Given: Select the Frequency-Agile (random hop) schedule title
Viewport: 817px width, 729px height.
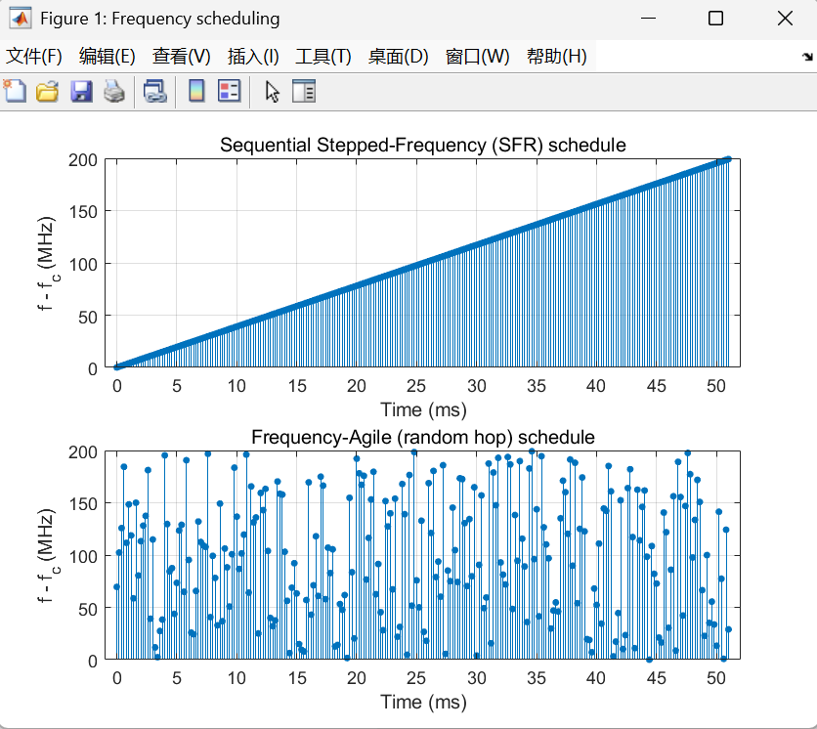Looking at the screenshot, I should click(x=422, y=437).
